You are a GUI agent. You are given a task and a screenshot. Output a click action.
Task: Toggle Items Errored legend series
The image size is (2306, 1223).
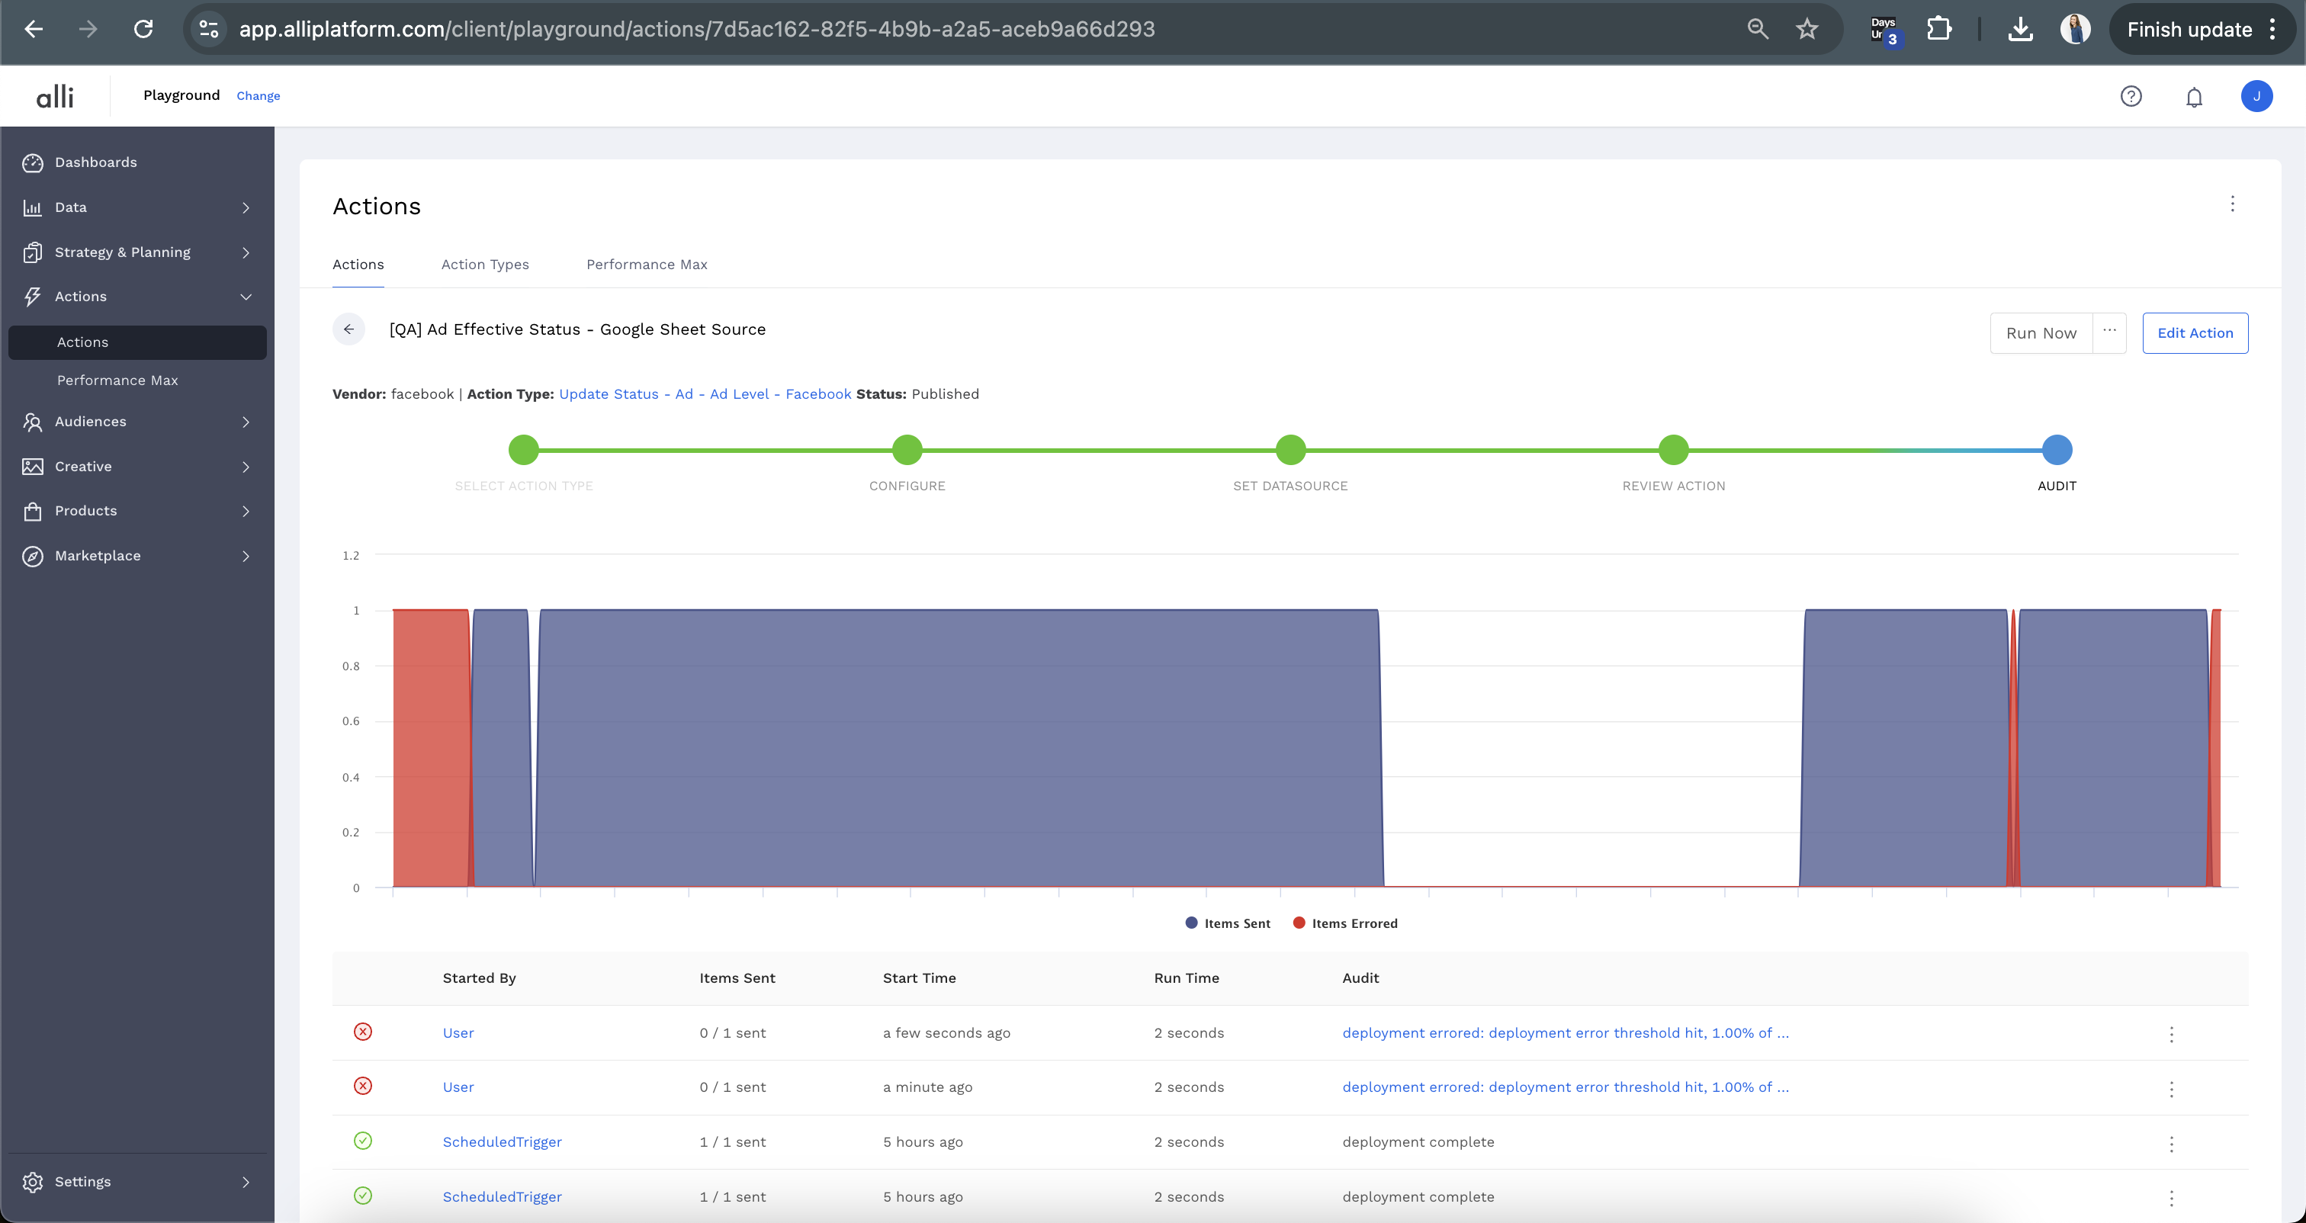pyautogui.click(x=1344, y=923)
